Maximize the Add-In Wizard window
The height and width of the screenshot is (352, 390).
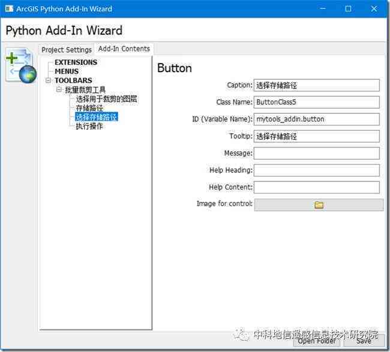348,9
